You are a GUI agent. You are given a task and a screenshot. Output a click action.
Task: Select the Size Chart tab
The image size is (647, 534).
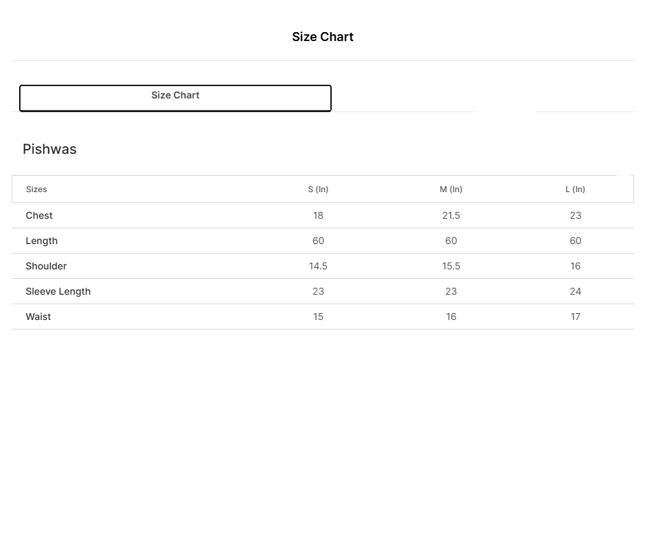click(175, 97)
